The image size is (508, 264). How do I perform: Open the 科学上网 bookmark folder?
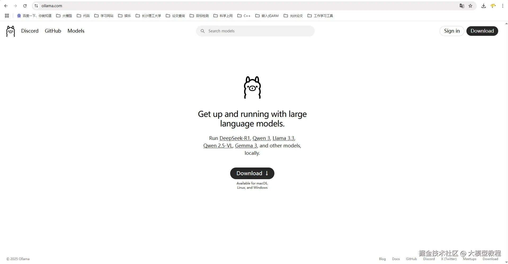click(x=223, y=16)
